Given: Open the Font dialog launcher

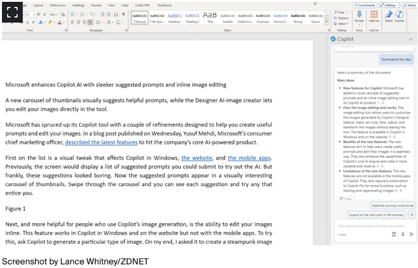Looking at the screenshot, I should pyautogui.click(x=66, y=30).
